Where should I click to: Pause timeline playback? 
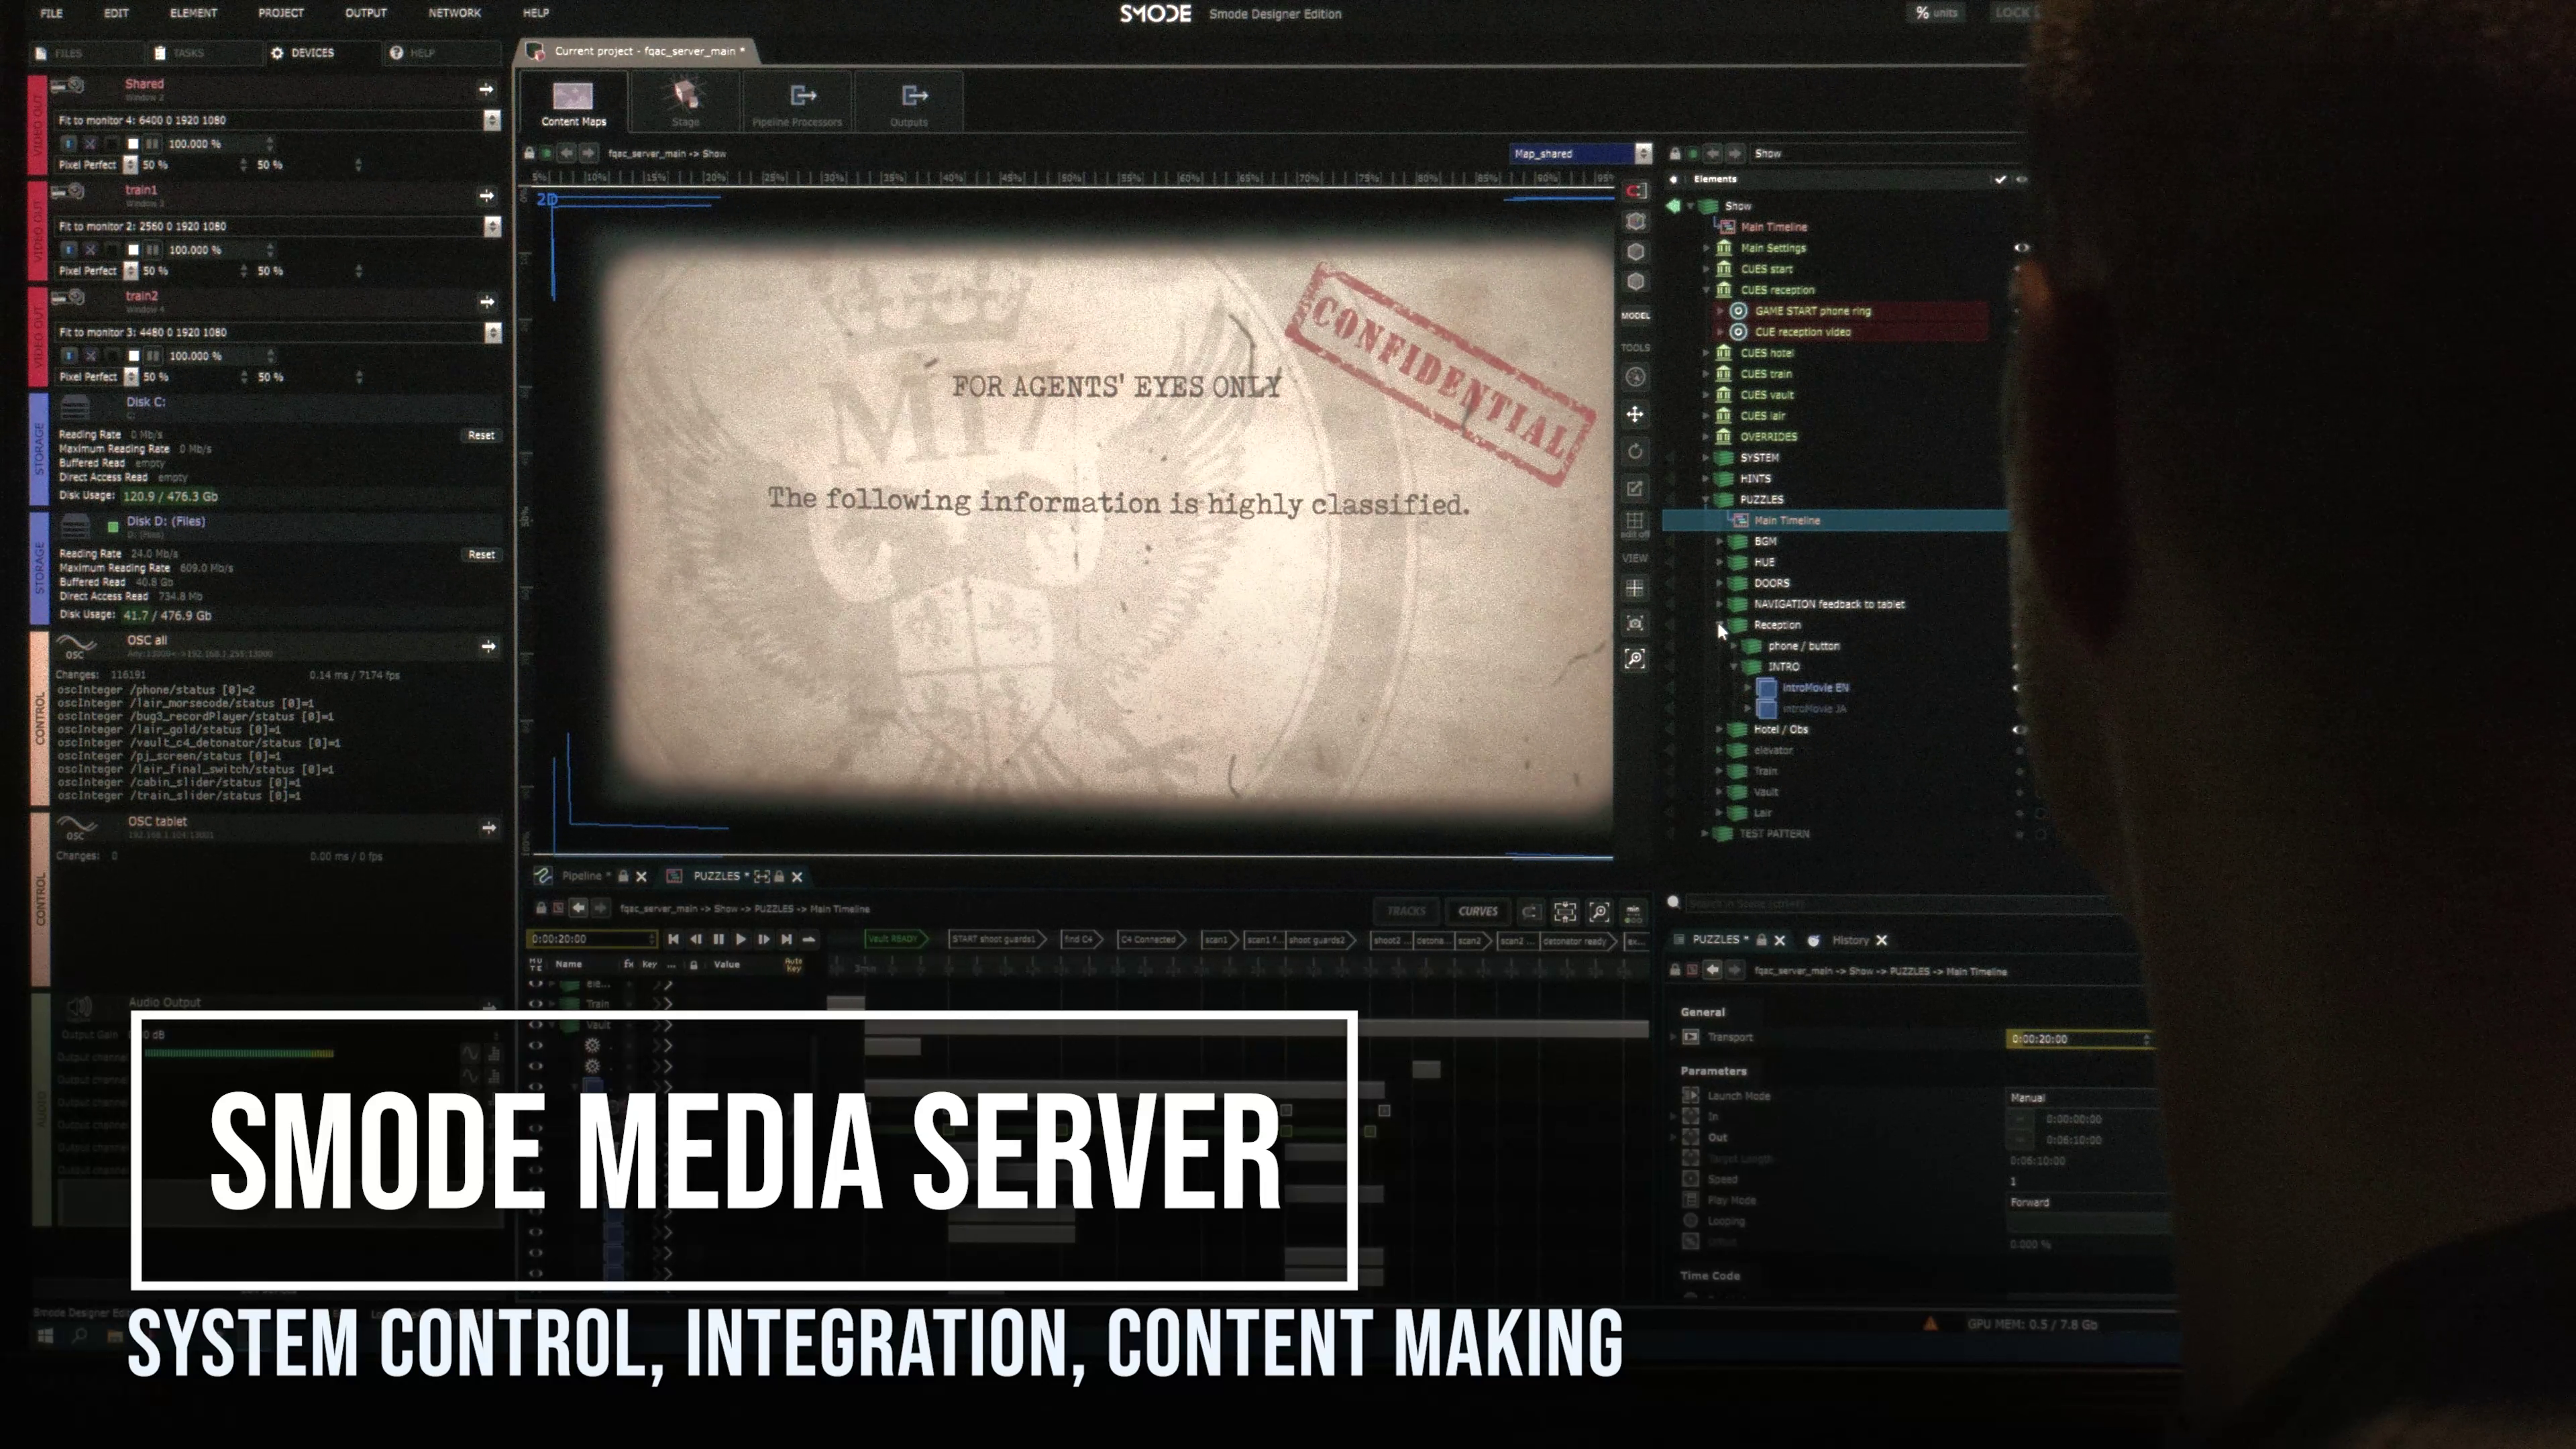click(718, 939)
